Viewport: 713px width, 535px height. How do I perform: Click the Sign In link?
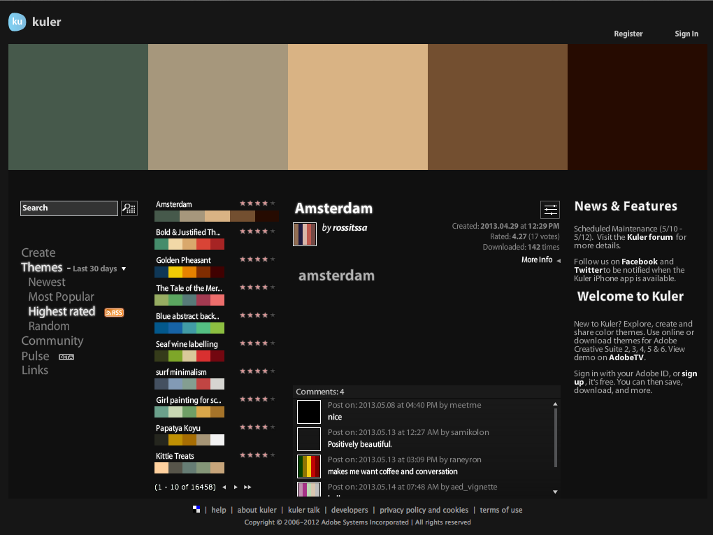click(x=686, y=34)
